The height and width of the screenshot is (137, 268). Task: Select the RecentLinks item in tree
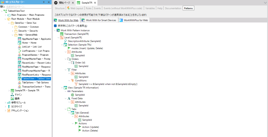click(x=36, y=63)
